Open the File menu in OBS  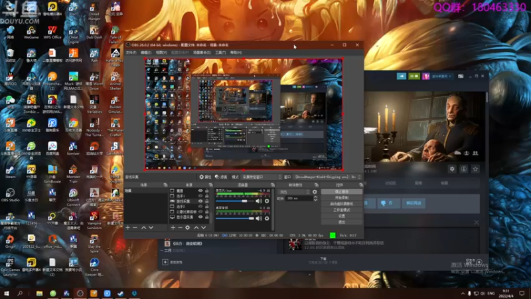pyautogui.click(x=131, y=52)
